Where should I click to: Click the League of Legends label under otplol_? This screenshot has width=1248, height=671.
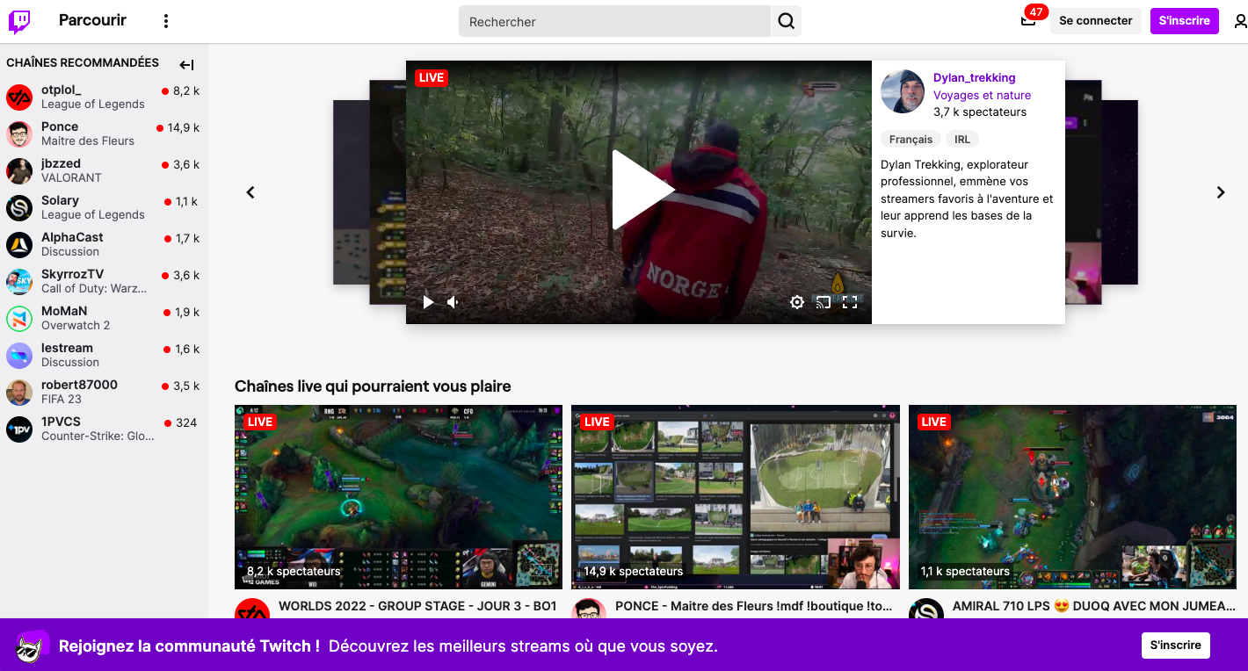pos(93,104)
